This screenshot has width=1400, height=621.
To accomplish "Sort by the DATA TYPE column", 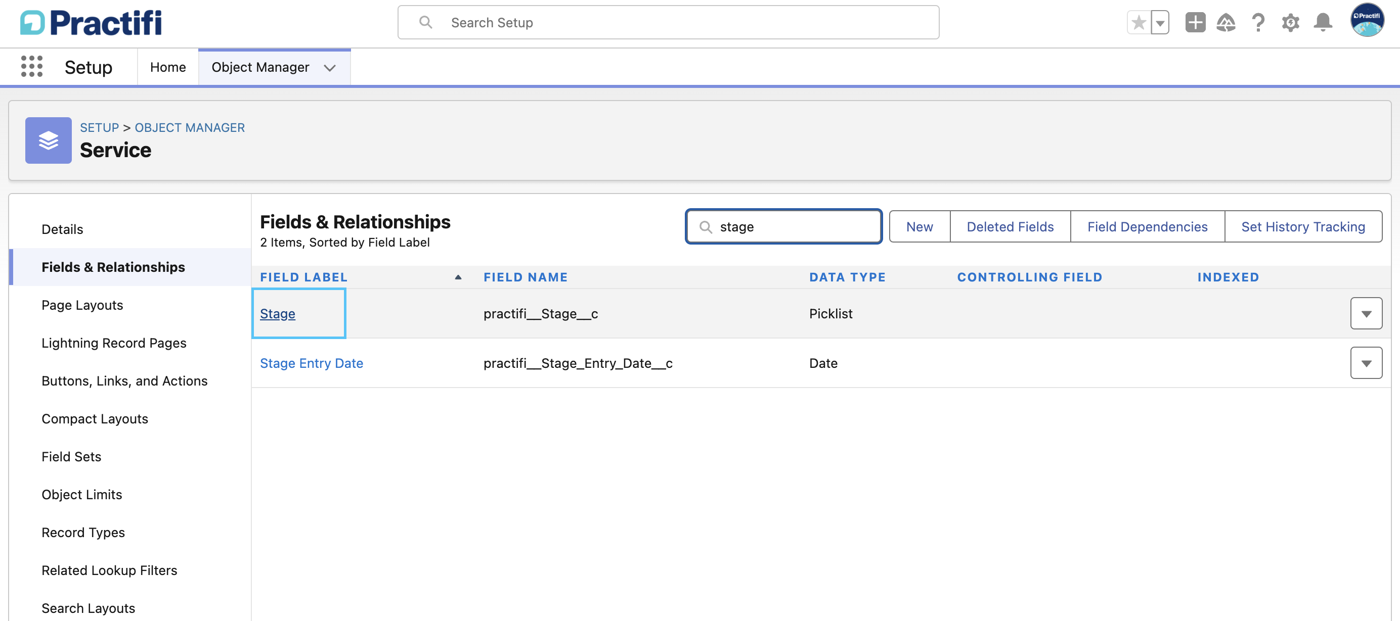I will click(x=847, y=277).
